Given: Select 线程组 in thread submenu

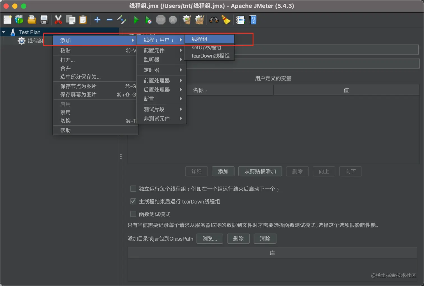Looking at the screenshot, I should tap(209, 39).
